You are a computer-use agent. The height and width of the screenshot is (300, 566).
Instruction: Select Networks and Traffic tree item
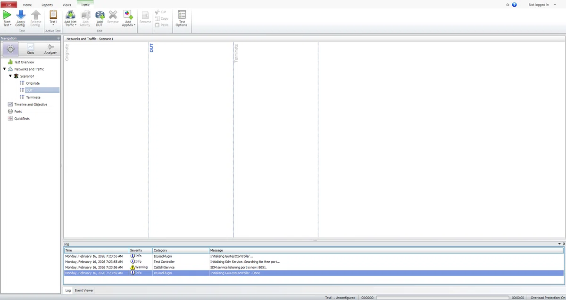pos(29,69)
